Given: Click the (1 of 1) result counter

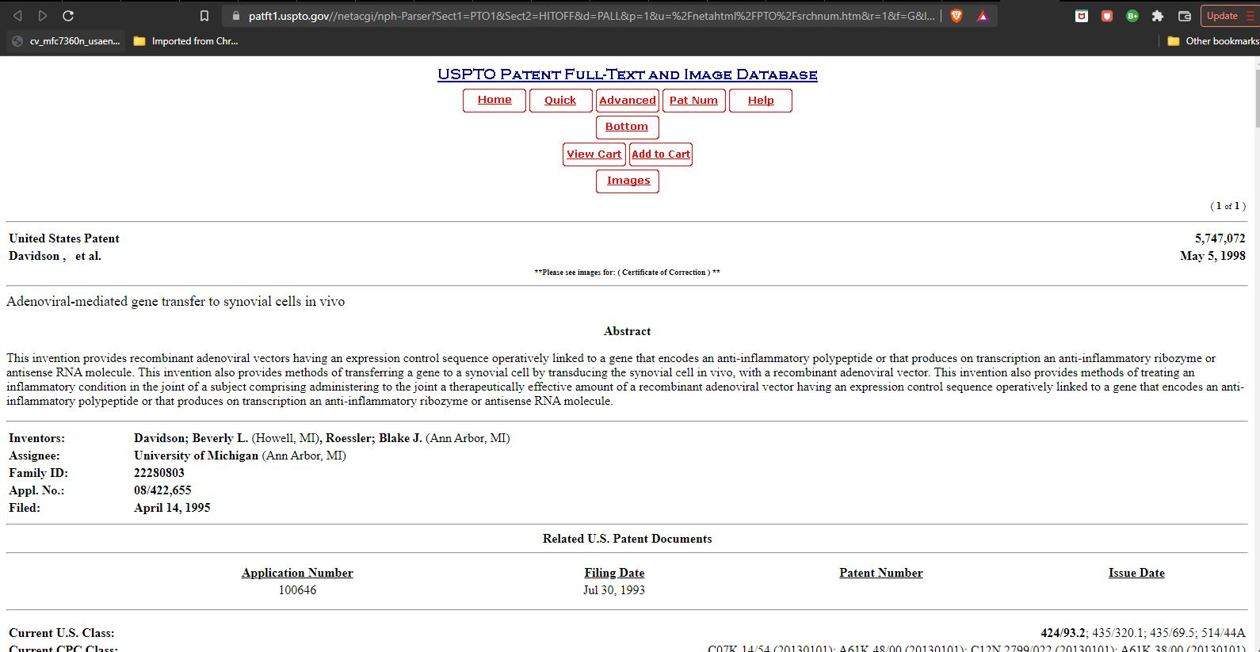Looking at the screenshot, I should click(x=1228, y=206).
